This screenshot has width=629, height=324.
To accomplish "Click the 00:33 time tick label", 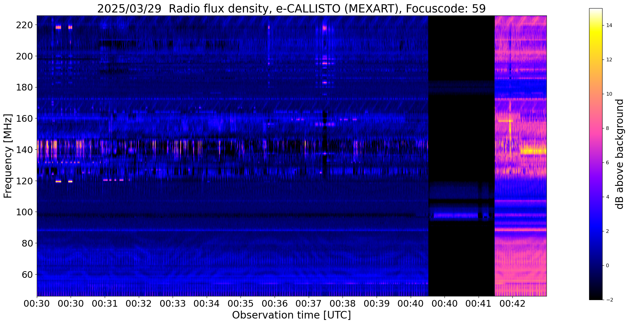I will (173, 303).
